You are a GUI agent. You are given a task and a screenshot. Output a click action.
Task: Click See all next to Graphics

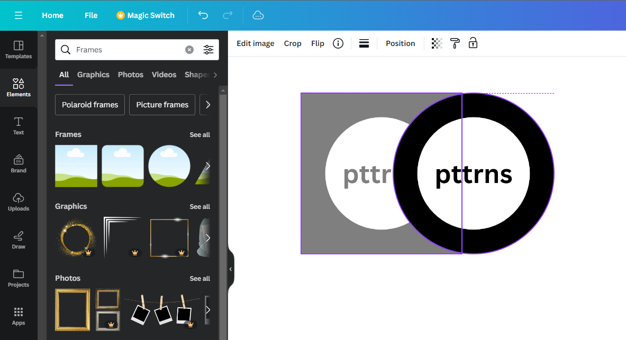(x=199, y=207)
